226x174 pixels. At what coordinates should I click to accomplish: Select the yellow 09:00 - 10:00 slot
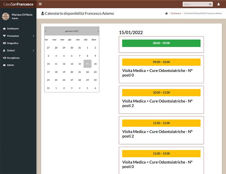(x=161, y=62)
